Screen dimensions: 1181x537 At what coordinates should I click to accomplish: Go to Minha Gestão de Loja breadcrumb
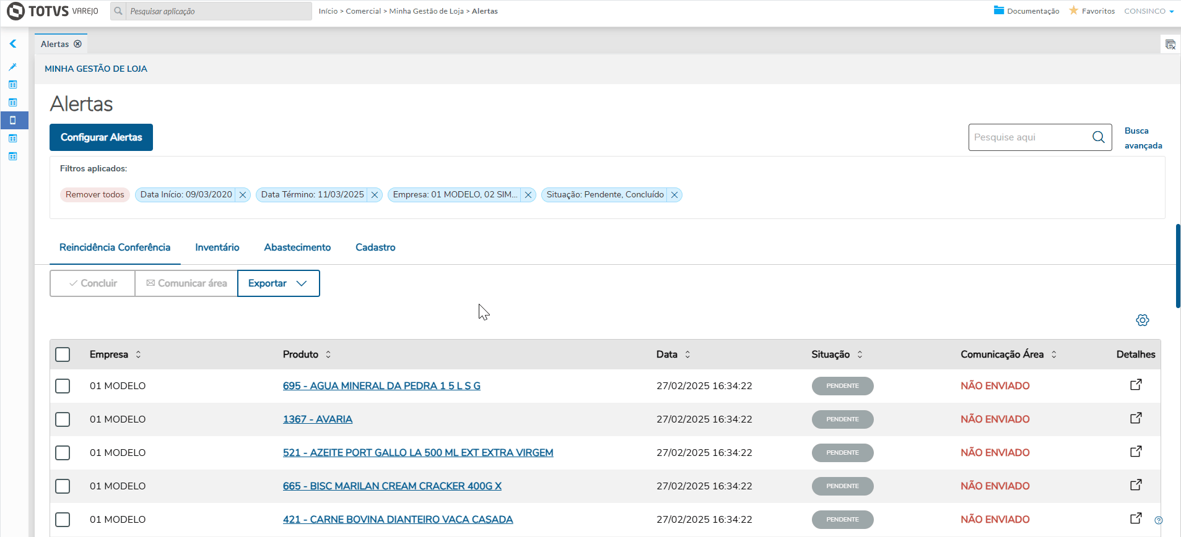[426, 11]
